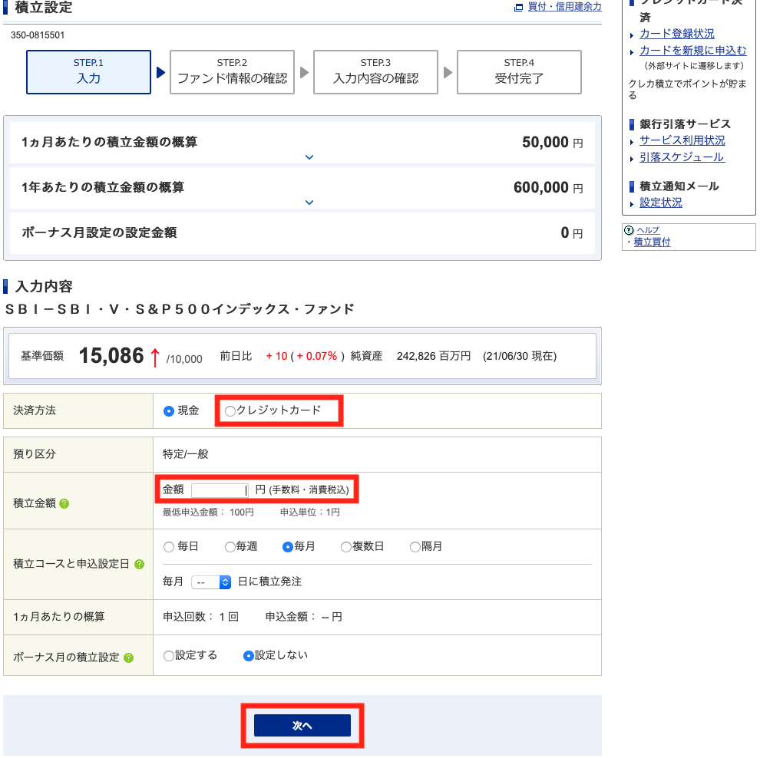Click the 特定/一般 deposit category text
This screenshot has height=758, width=760.
pos(186,454)
